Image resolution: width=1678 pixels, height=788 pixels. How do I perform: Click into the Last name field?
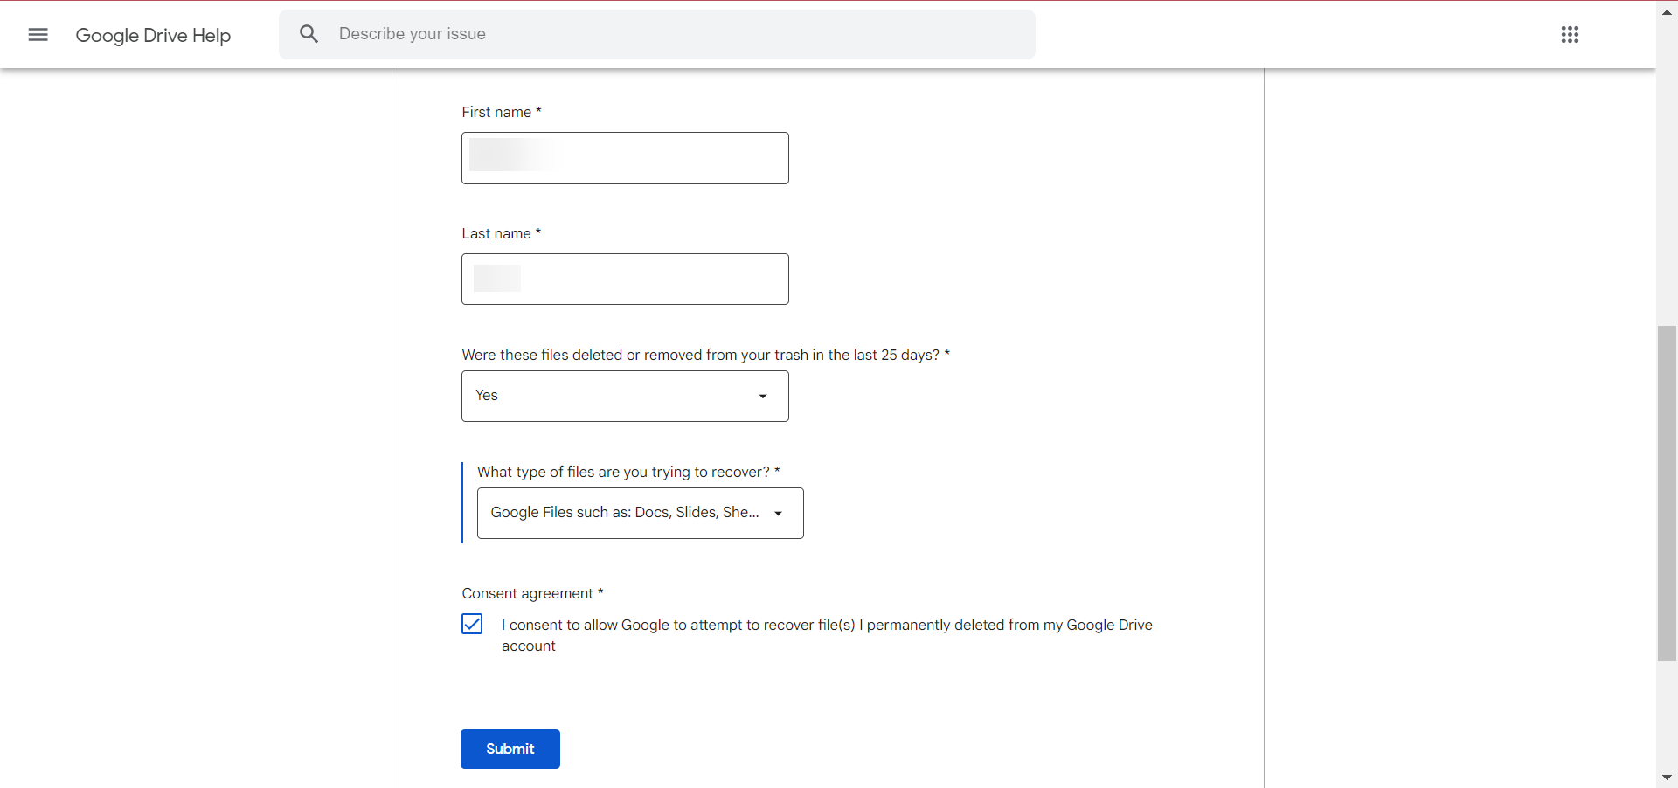tap(624, 280)
